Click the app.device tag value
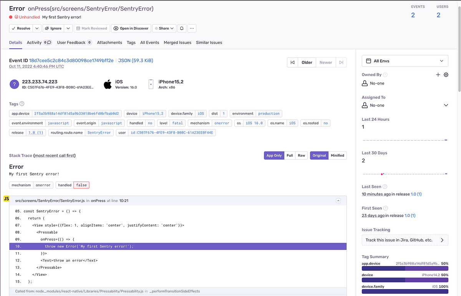The image size is (461, 296). pos(77,114)
